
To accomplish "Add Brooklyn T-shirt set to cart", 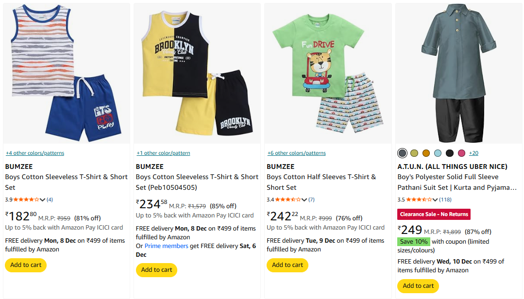I will click(156, 270).
